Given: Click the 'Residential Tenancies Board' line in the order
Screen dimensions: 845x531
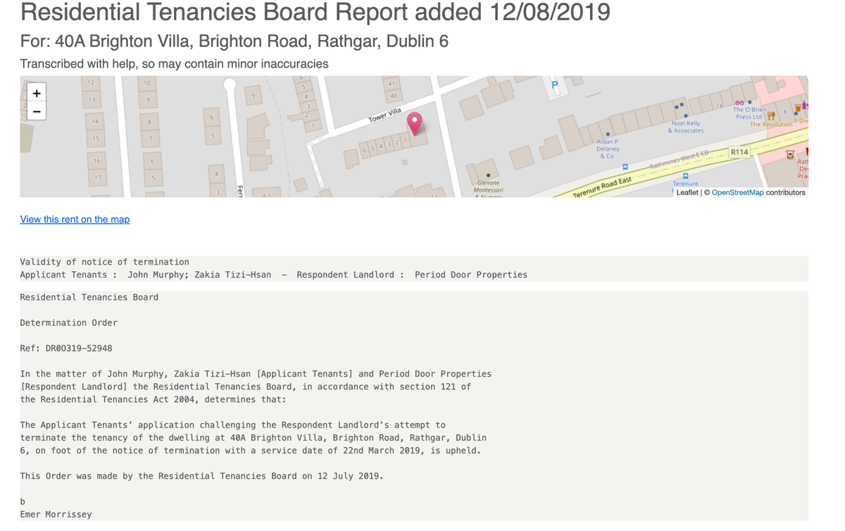Looking at the screenshot, I should 89,297.
